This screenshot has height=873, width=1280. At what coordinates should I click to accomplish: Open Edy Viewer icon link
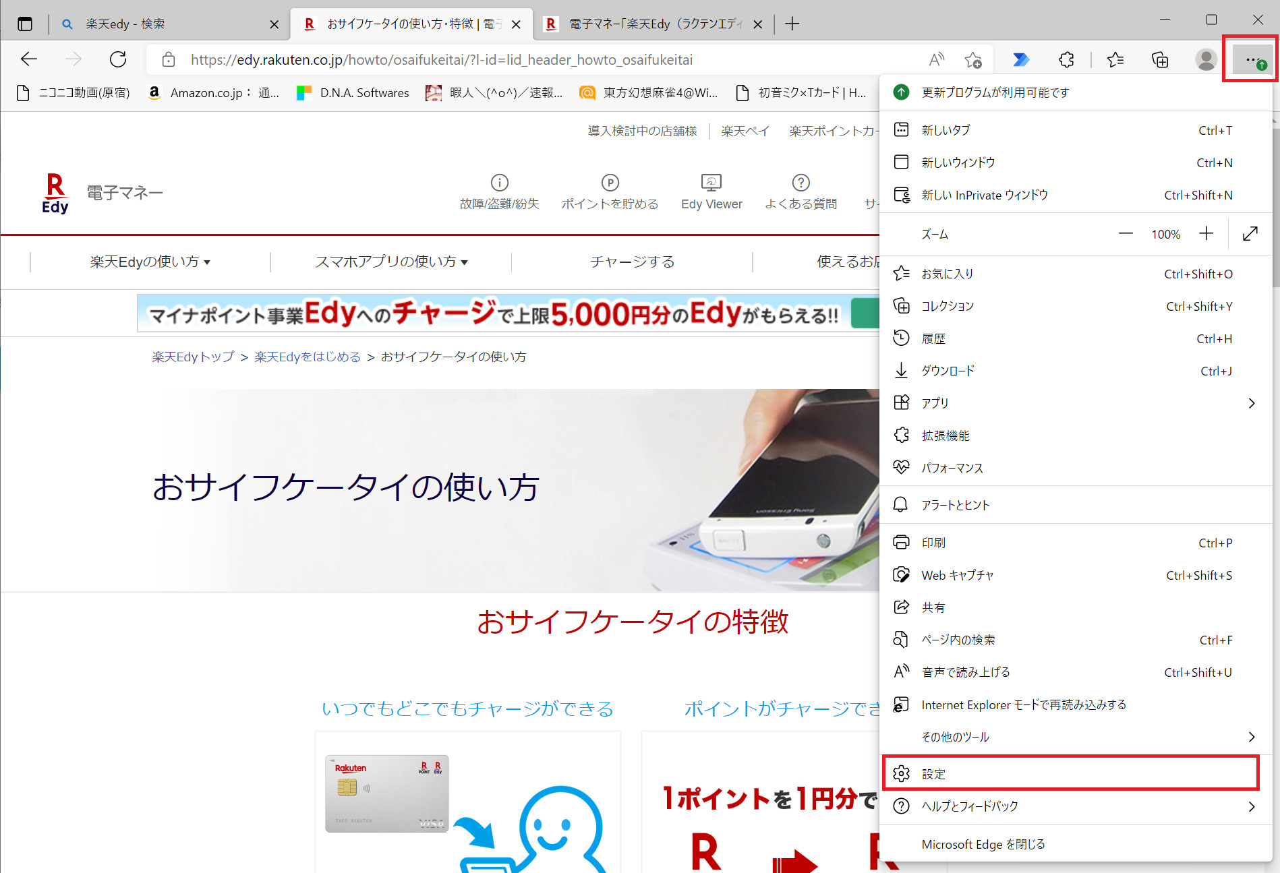tap(711, 192)
